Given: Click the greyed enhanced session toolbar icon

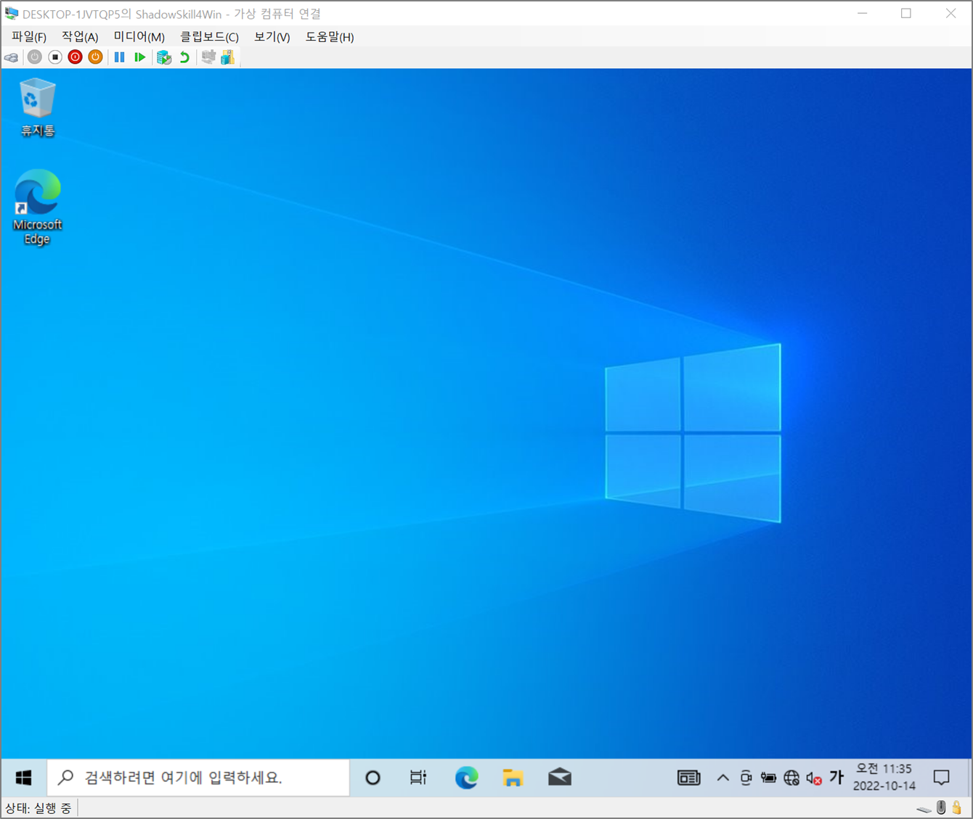Looking at the screenshot, I should coord(208,57).
